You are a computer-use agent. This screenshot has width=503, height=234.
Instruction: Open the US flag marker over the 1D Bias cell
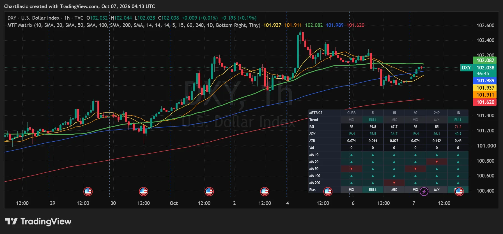[459, 192]
